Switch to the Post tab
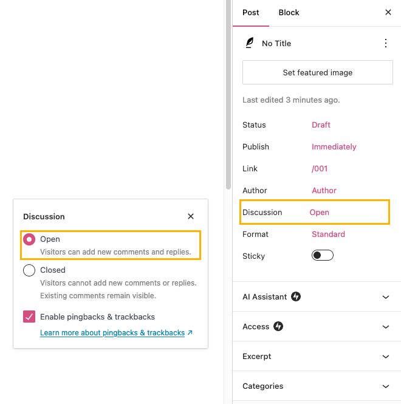Viewport: 401px width, 404px height. pyautogui.click(x=251, y=13)
